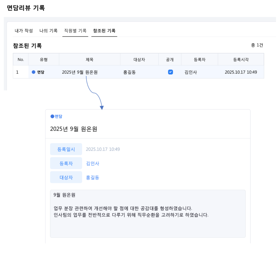This screenshot has width=279, height=255.
Task: Click the 대상자 label button in the detail card
Action: [x=66, y=178]
